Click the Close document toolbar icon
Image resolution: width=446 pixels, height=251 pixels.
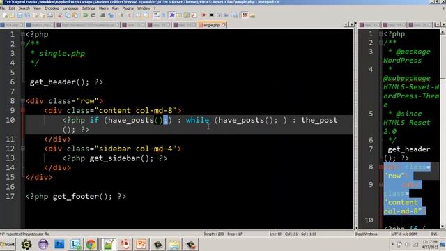[x=36, y=15]
